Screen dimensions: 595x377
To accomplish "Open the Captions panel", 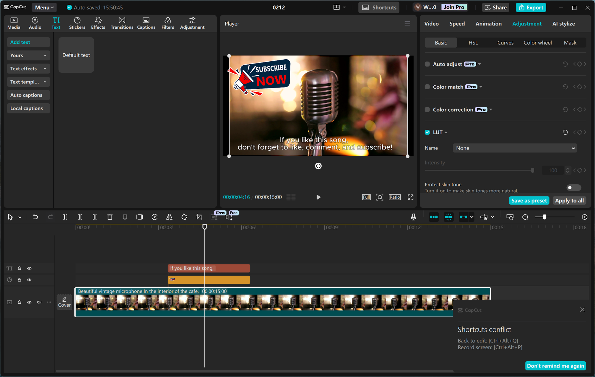I will 146,23.
